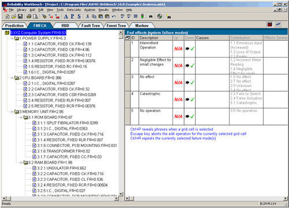Click the Cut scissors icon

(88, 17)
